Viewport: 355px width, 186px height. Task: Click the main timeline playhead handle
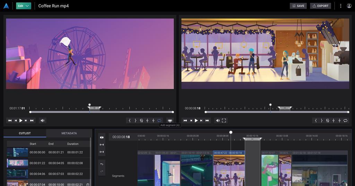[x=231, y=132]
